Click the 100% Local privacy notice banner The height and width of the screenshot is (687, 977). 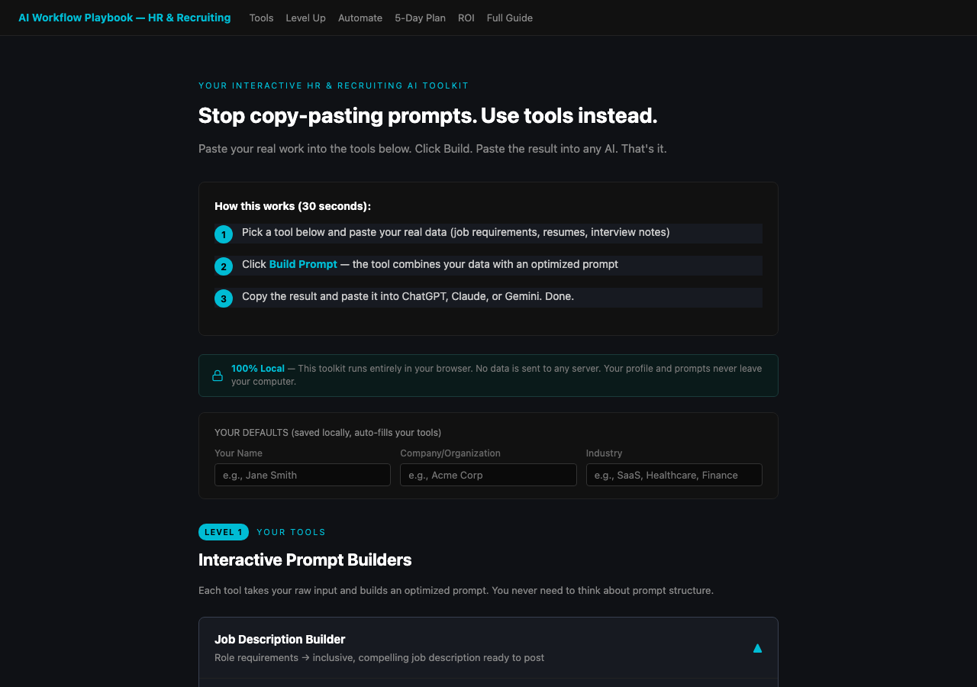pyautogui.click(x=488, y=376)
